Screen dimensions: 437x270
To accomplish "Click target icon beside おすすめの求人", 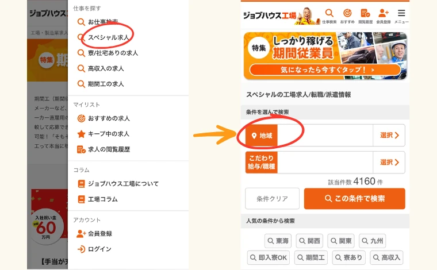I will [x=81, y=118].
